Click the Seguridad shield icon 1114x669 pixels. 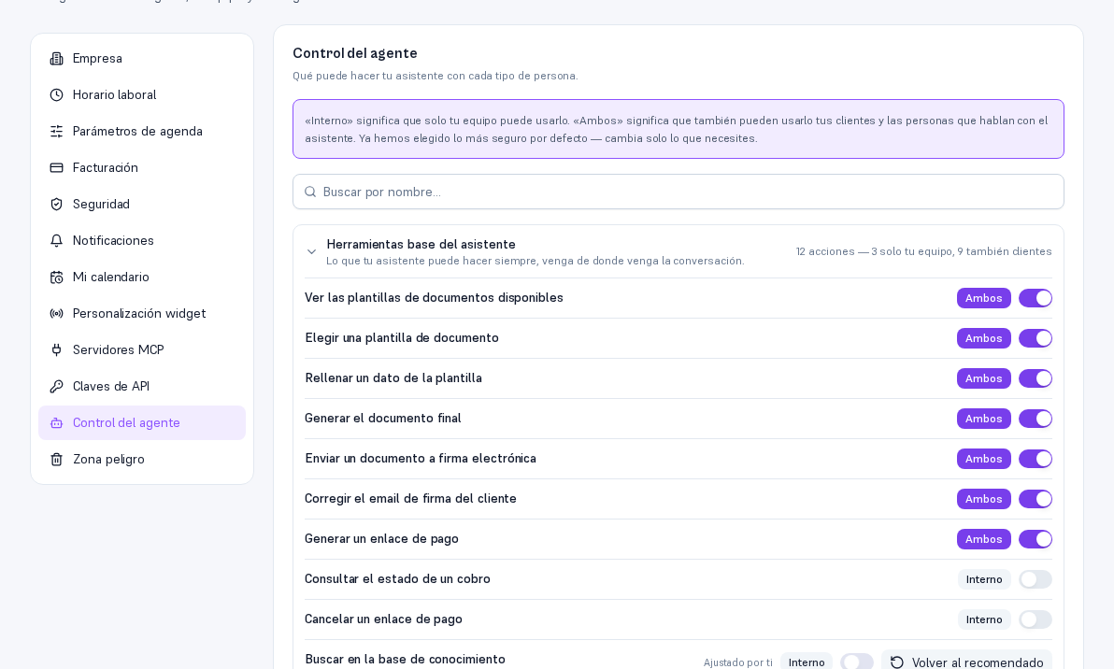pyautogui.click(x=56, y=205)
